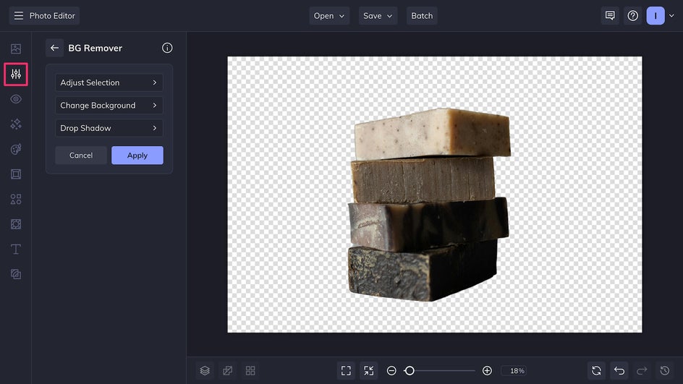683x384 pixels.
Task: Open the Open dropdown menu
Action: pyautogui.click(x=329, y=16)
